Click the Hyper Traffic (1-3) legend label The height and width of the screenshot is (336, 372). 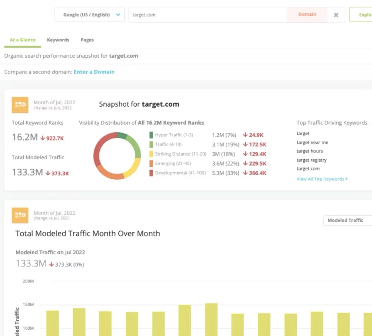(x=174, y=135)
